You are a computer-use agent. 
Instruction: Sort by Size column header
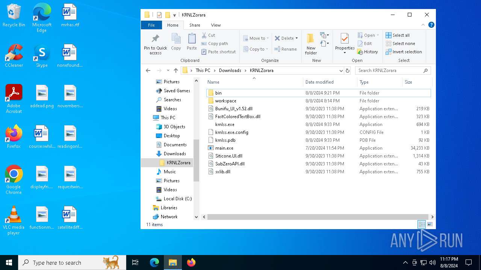(417, 82)
